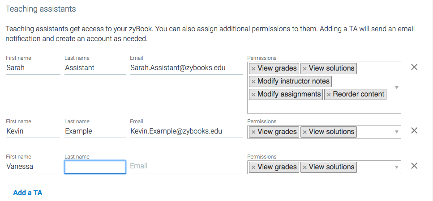
Task: Delete Sarah Assistant TA row
Action: [x=414, y=67]
